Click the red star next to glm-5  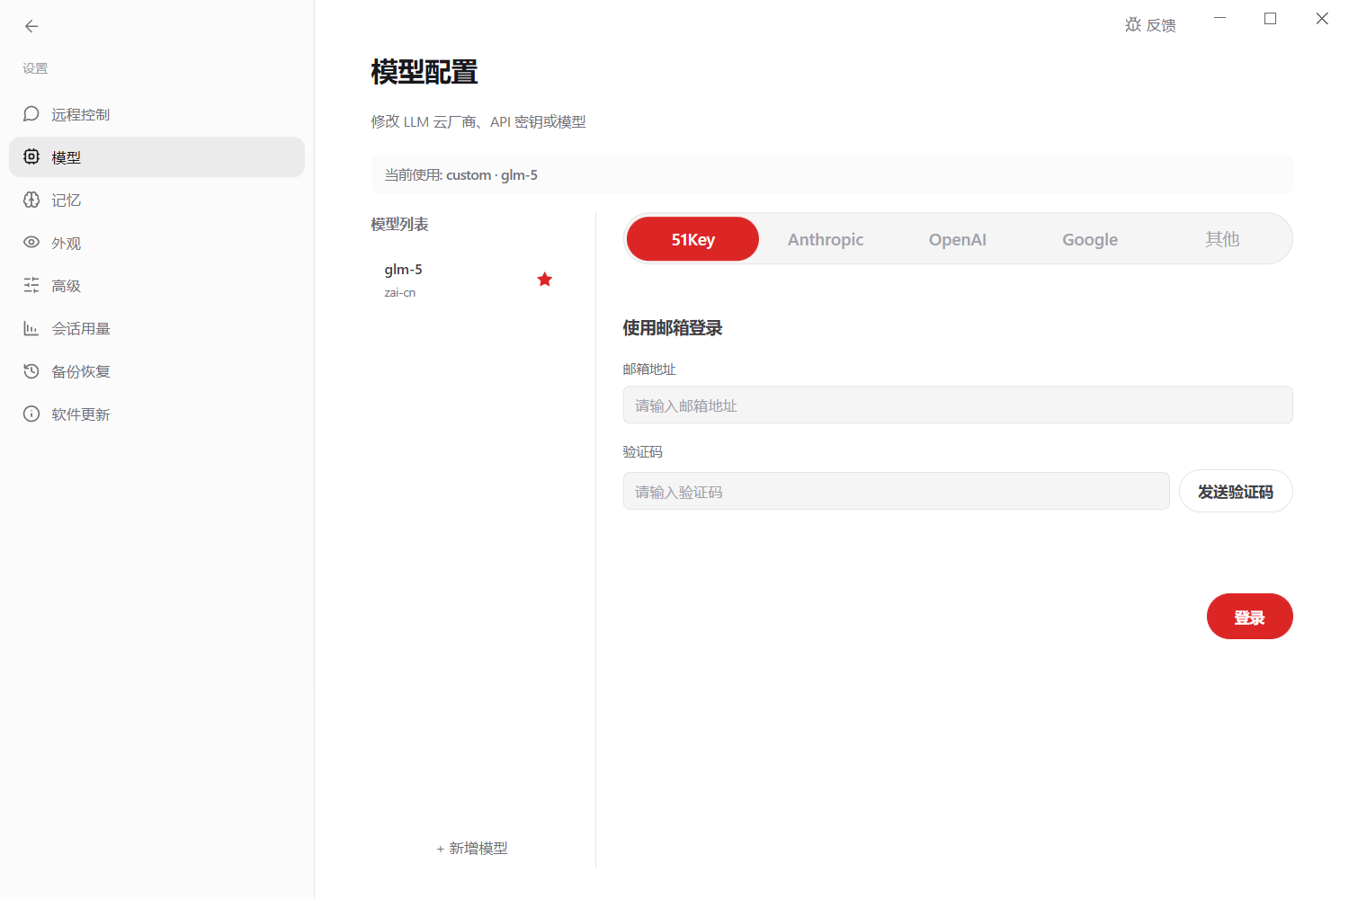pyautogui.click(x=545, y=280)
